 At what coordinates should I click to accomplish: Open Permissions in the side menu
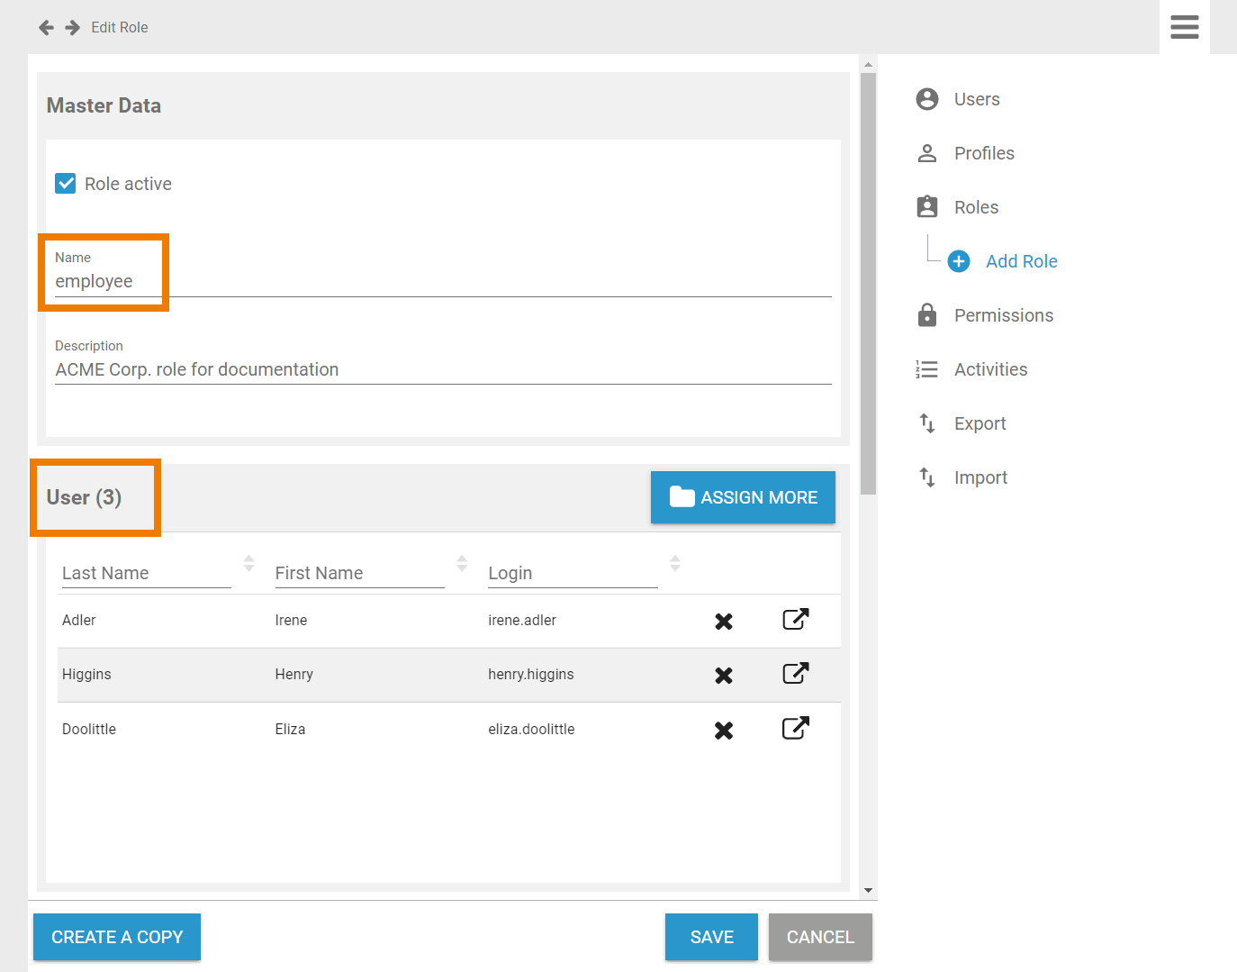pyautogui.click(x=1004, y=315)
